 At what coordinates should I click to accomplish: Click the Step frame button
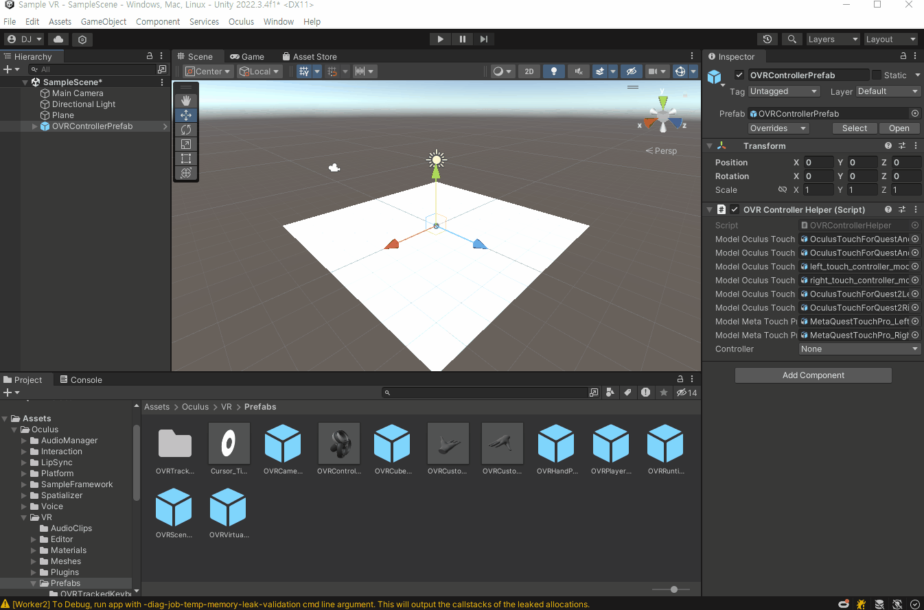click(x=484, y=39)
